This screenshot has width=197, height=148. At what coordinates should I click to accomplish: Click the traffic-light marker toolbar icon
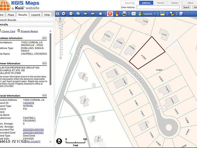click(117, 14)
